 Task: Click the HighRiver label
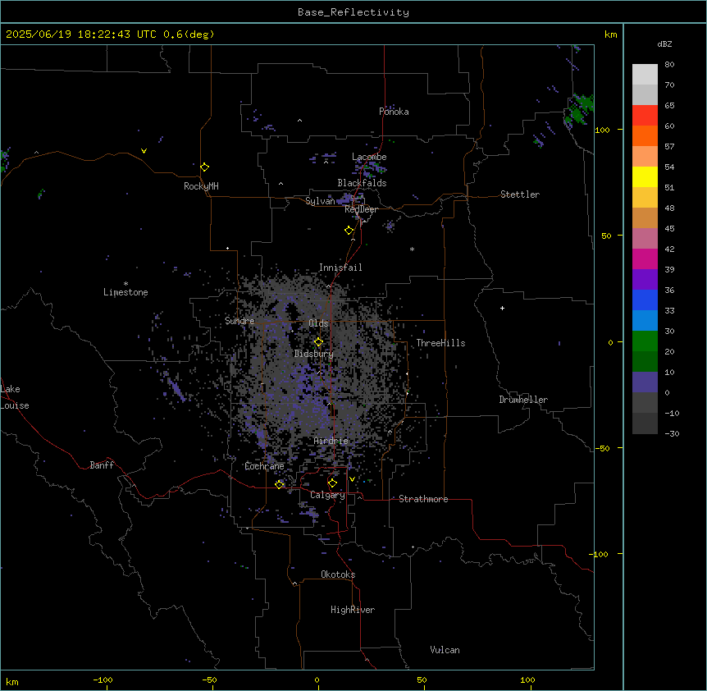tap(353, 610)
